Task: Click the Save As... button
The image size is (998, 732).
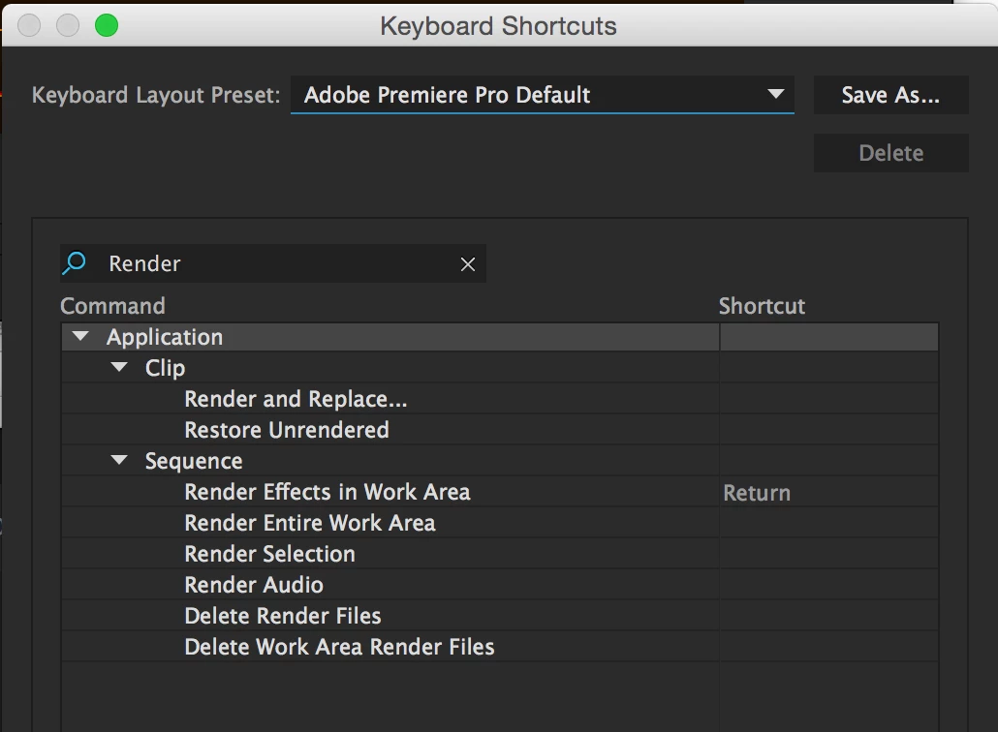Action: tap(891, 95)
